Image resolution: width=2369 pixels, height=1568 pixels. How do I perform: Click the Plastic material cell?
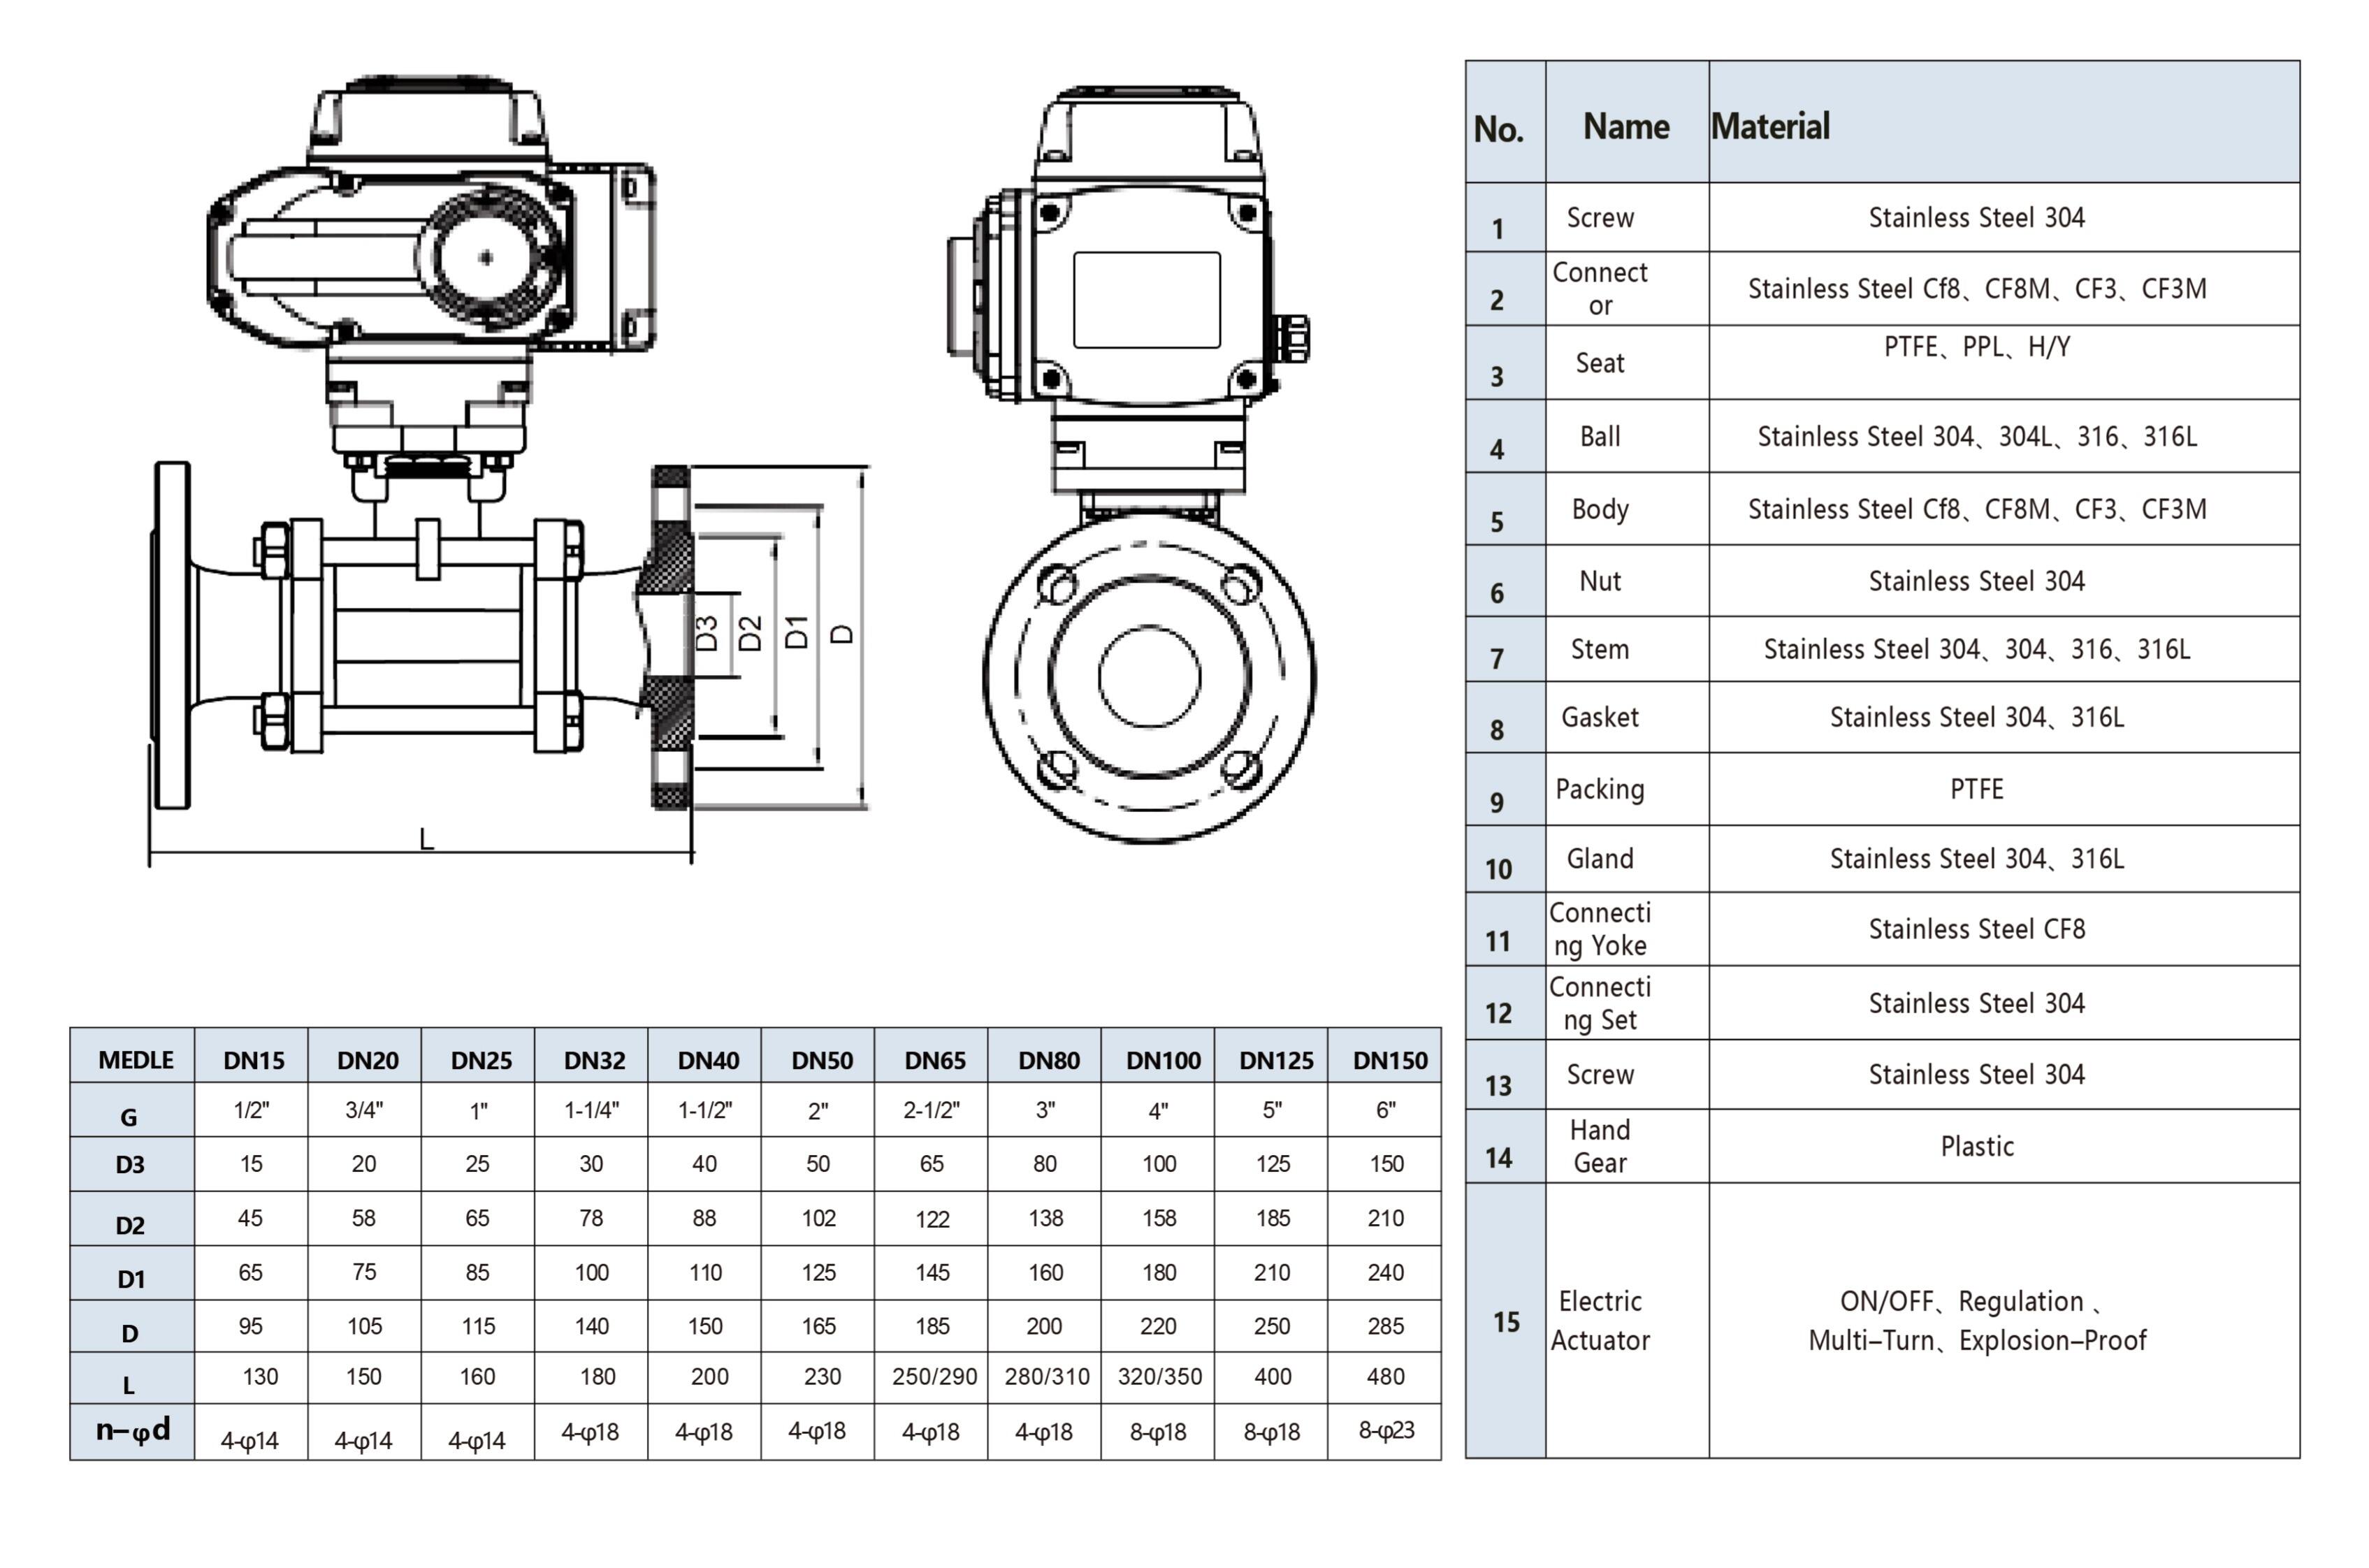(1976, 1146)
